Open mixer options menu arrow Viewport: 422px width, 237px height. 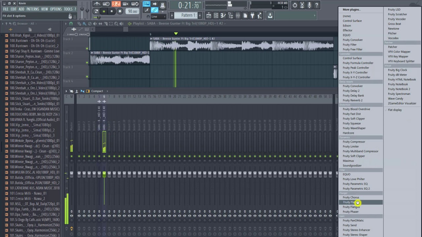pos(66,91)
